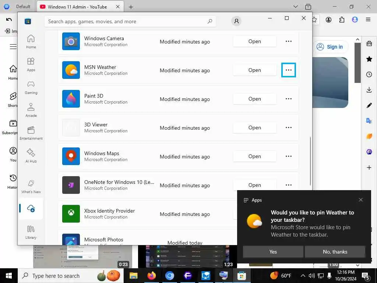The image size is (377, 283).
Task: Open 3D Viewer app
Action: (x=255, y=127)
